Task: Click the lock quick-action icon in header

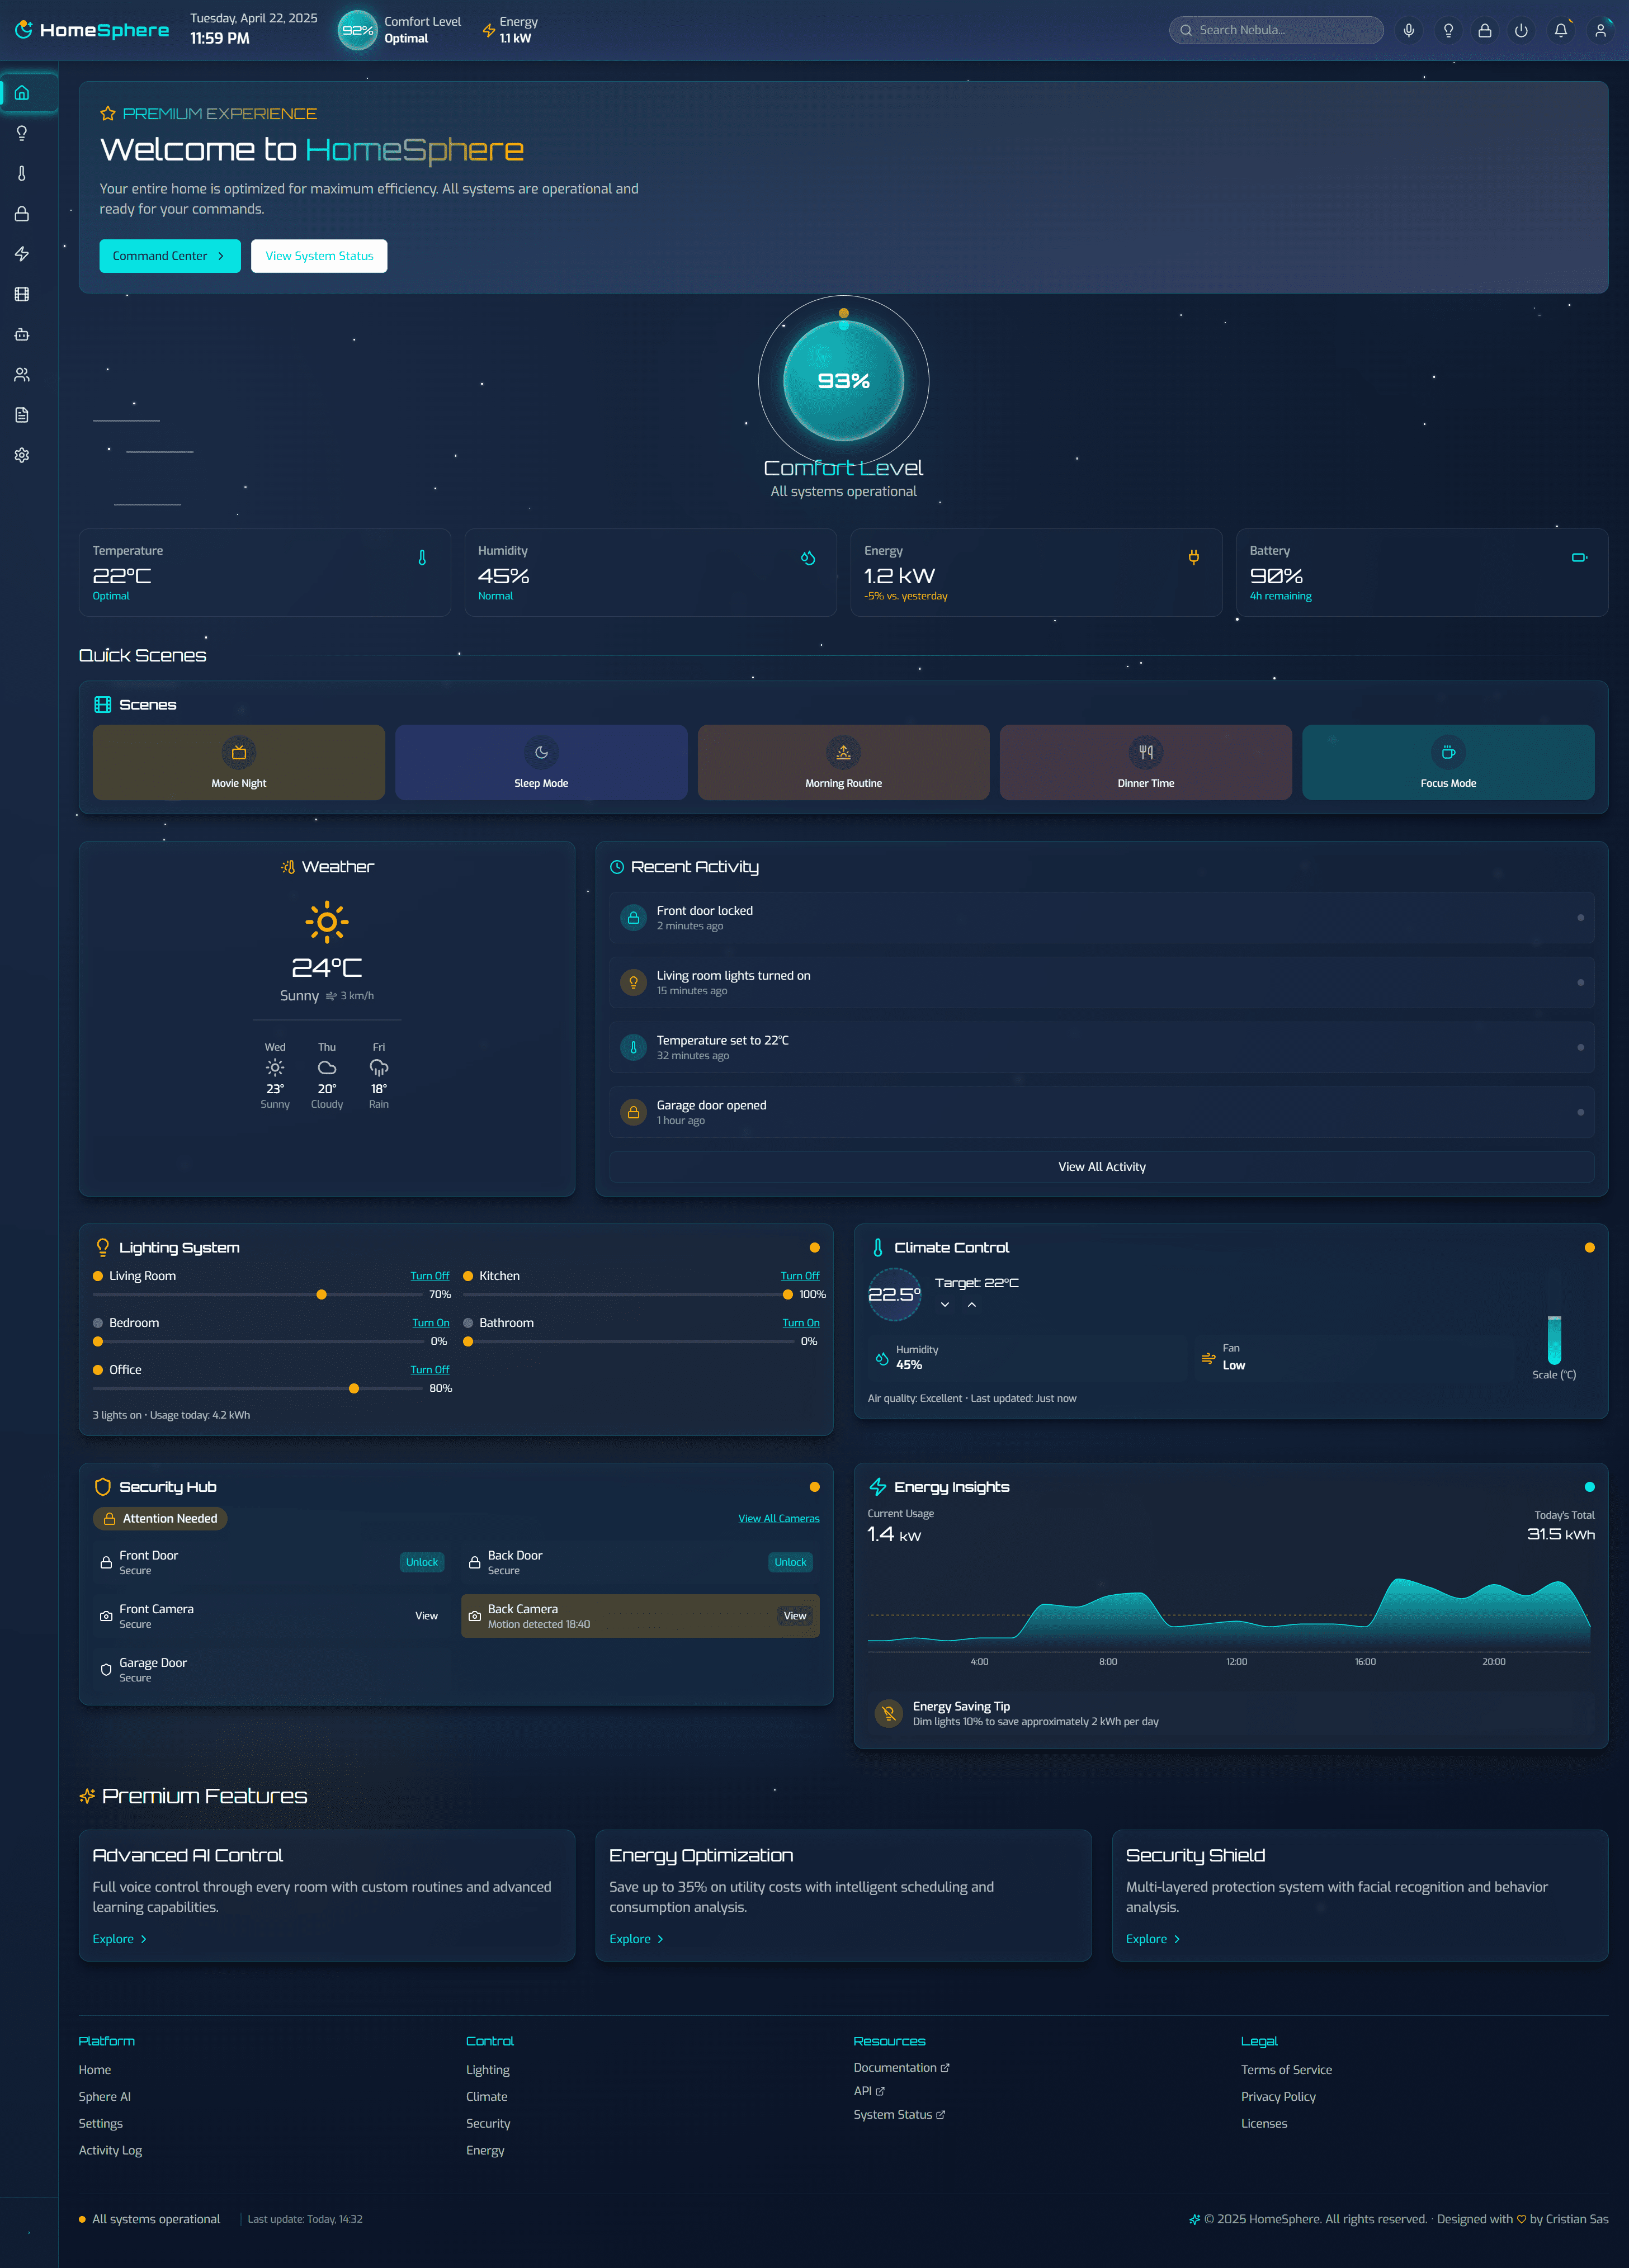Action: click(1485, 30)
